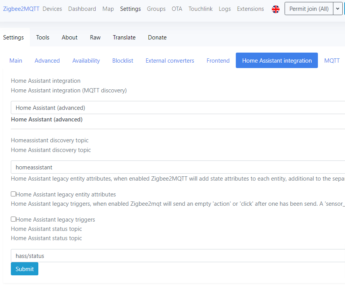The width and height of the screenshot is (345, 285).
Task: Switch to the Tools tab
Action: (43, 37)
